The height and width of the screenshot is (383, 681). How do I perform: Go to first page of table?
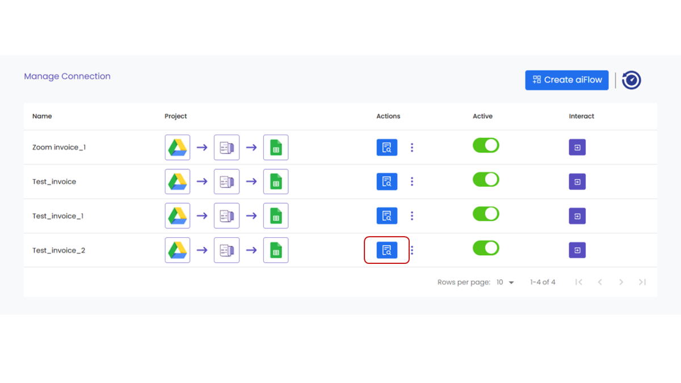[x=579, y=282]
